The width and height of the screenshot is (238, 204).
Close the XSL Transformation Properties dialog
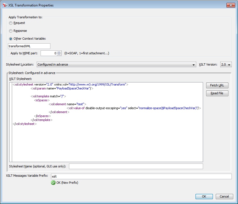(x=231, y=5)
